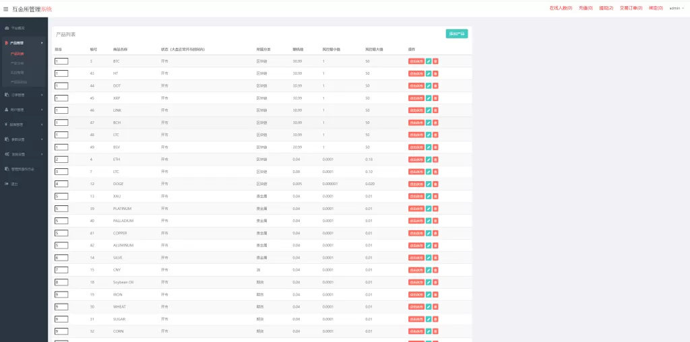Click the red action button in the XAU row
This screenshot has width=690, height=342.
pos(416,197)
